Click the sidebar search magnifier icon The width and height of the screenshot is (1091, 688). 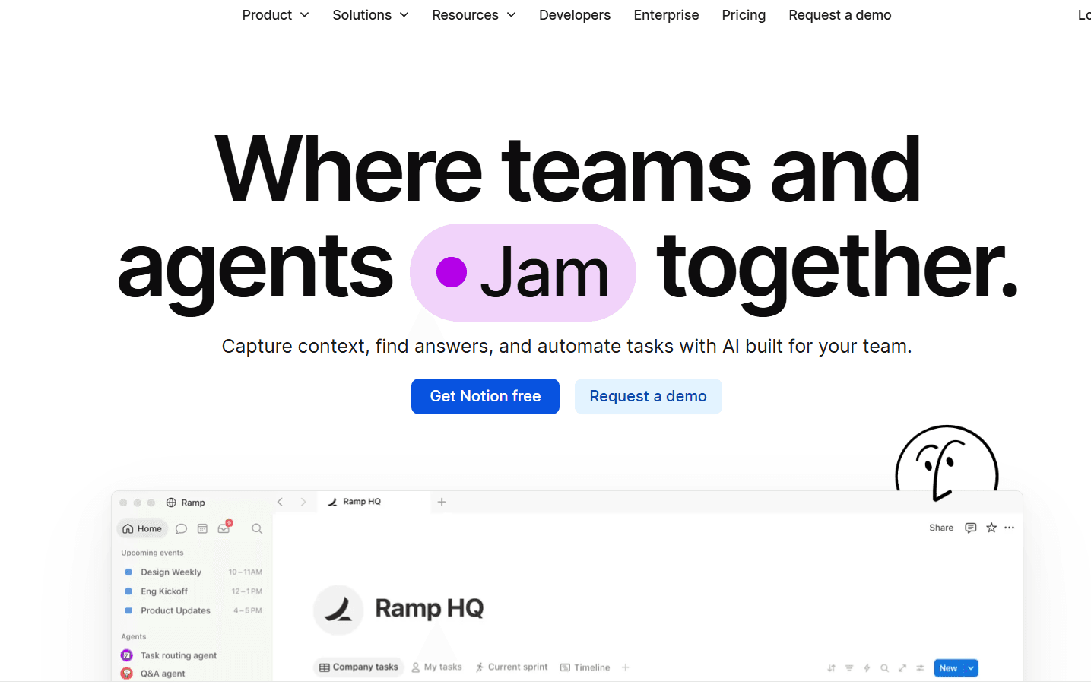pos(257,529)
